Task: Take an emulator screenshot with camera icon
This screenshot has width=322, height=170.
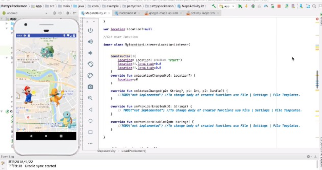Action: 90,87
